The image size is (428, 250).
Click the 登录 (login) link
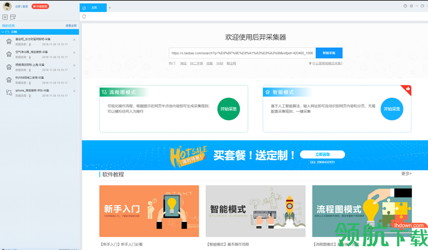[25, 6]
